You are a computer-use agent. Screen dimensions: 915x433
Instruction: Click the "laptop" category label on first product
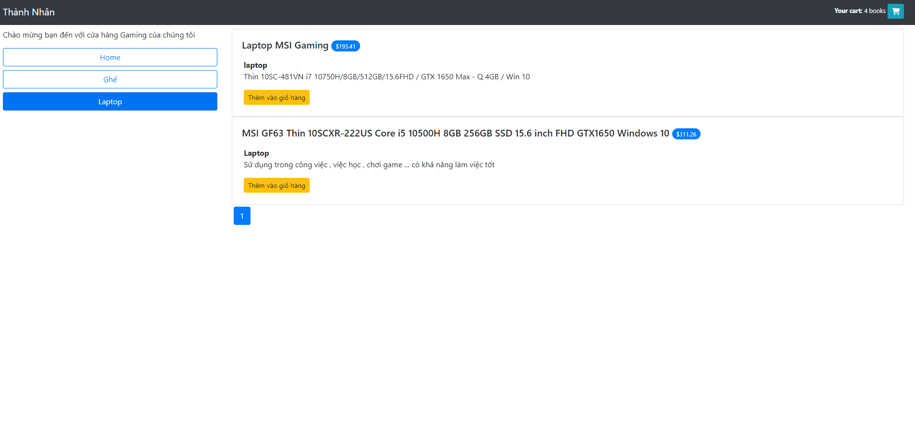tap(255, 65)
